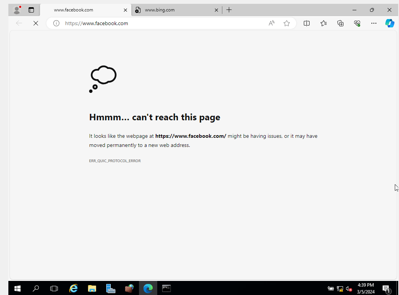Toggle favorite status for this page
Viewport: 399px width, 295px height.
(286, 23)
